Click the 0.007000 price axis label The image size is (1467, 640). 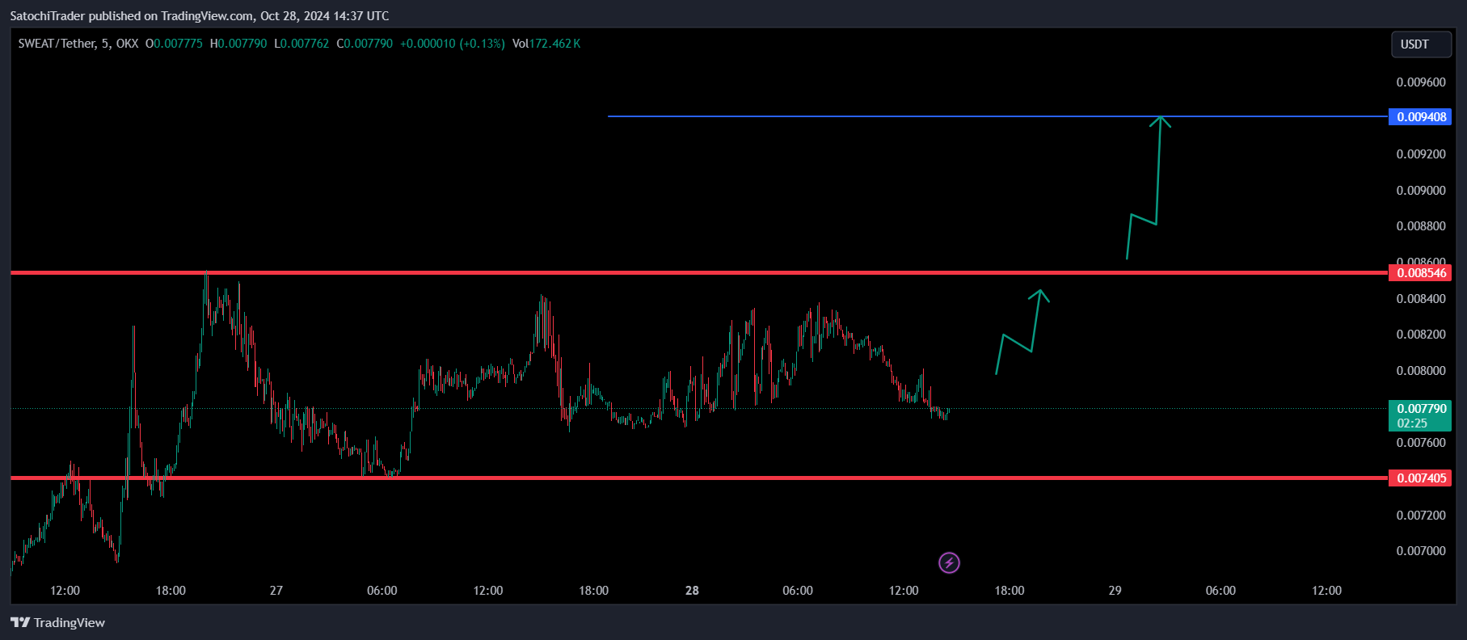coord(1421,551)
